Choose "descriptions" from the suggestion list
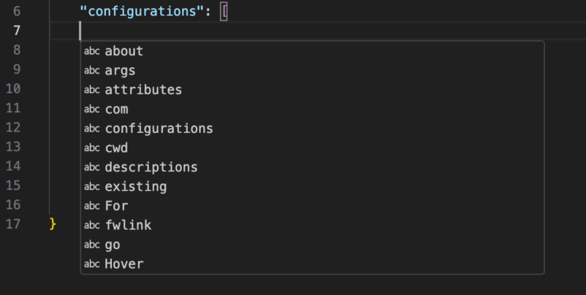This screenshot has height=295, width=586. coord(151,167)
